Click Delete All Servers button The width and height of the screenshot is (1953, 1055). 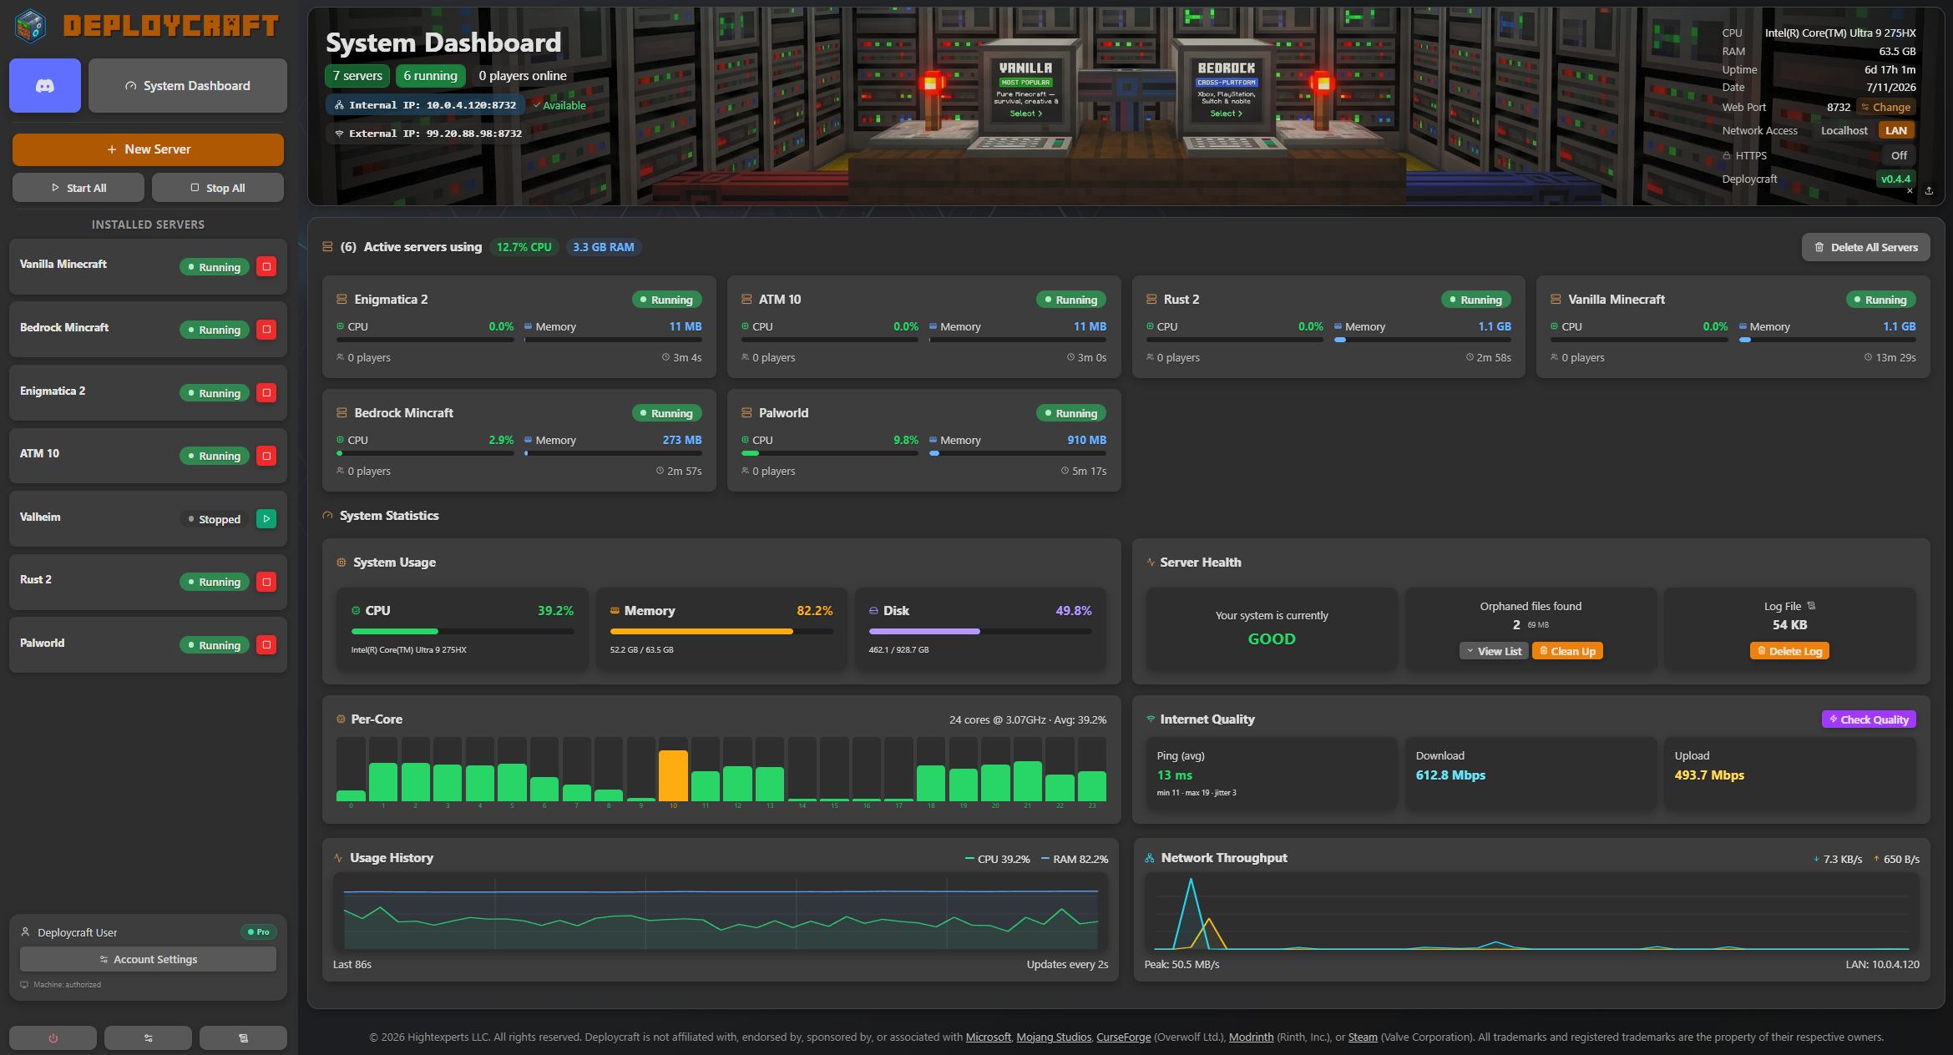(1865, 247)
